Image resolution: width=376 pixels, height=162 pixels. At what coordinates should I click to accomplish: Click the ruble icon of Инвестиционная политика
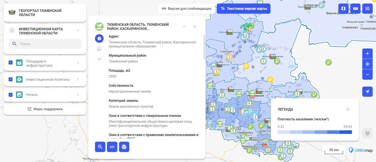(19, 80)
